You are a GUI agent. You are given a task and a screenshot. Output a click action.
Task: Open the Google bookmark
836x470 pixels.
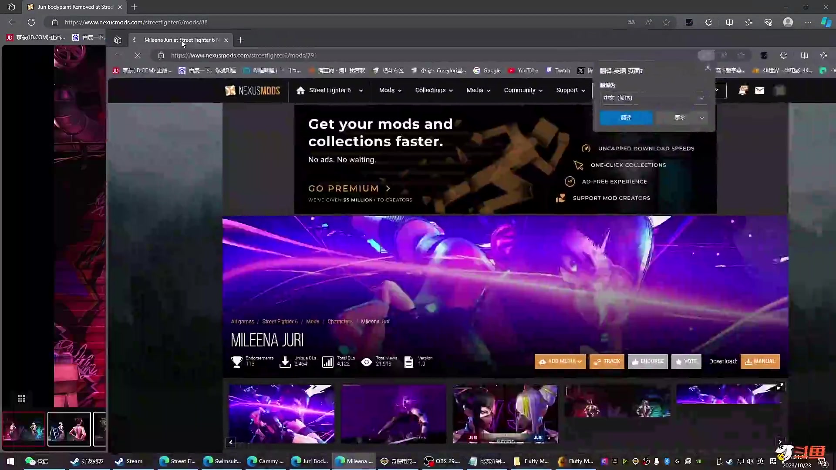[x=487, y=70]
